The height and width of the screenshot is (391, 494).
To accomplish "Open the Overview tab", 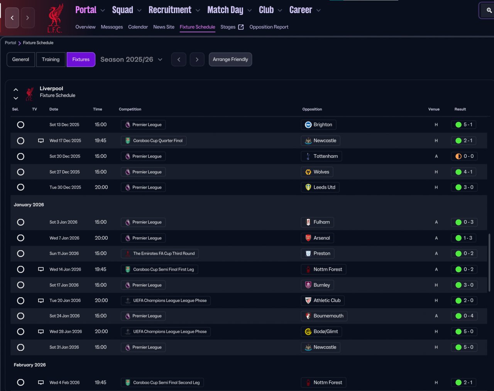I will click(85, 27).
